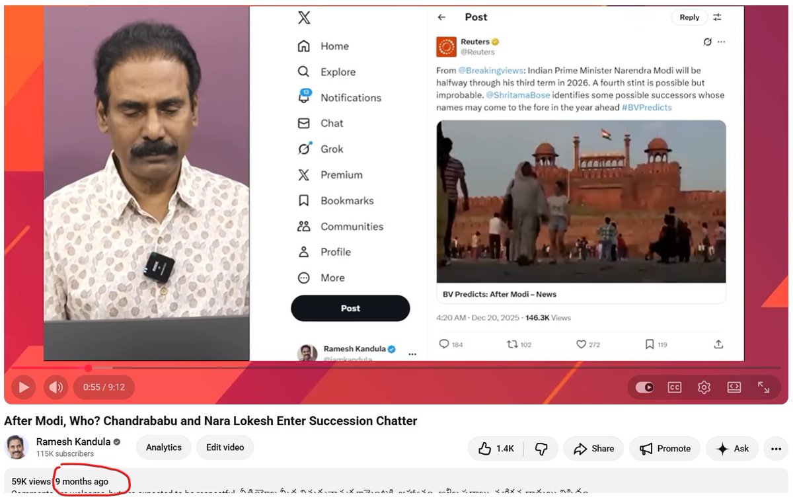Open Ramesh Kandula channel name
Image resolution: width=793 pixels, height=497 pixels.
coord(73,441)
